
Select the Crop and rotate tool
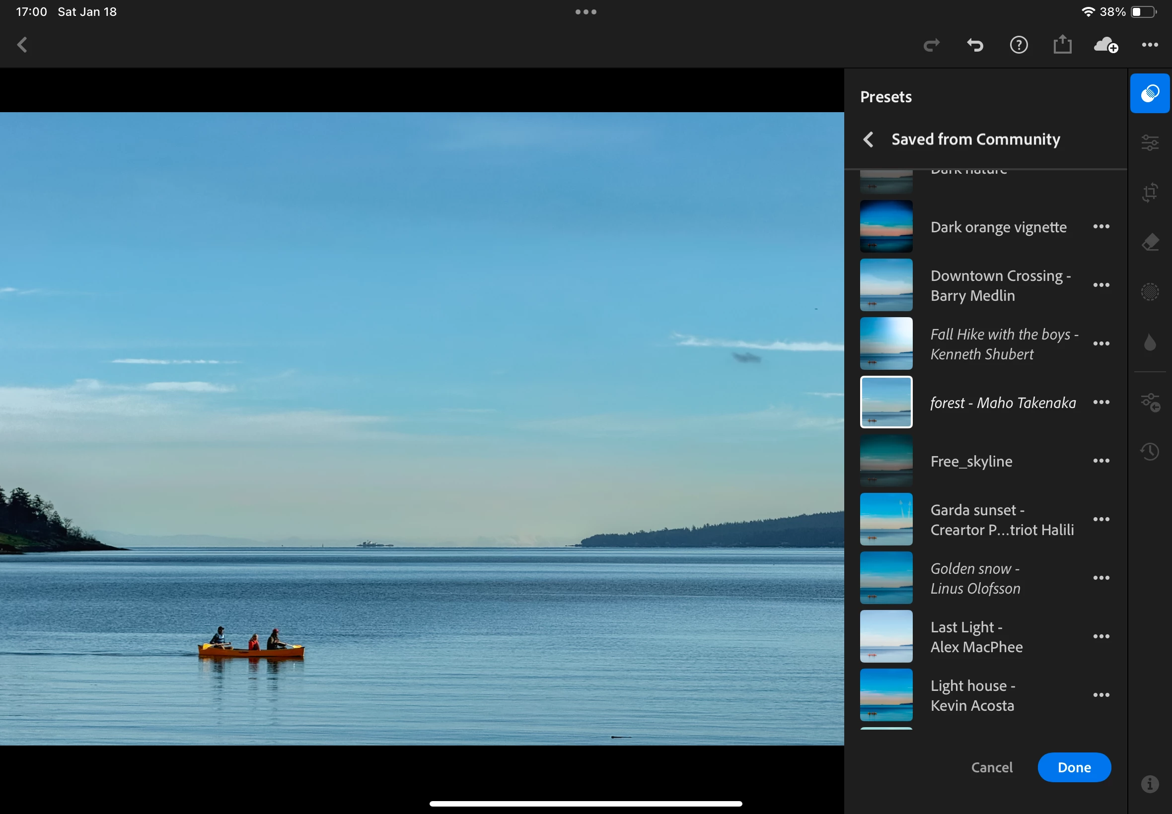pyautogui.click(x=1149, y=193)
